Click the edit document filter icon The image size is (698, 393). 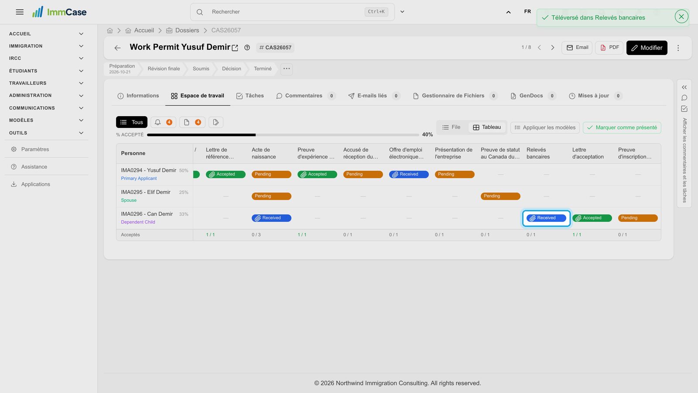click(x=216, y=122)
